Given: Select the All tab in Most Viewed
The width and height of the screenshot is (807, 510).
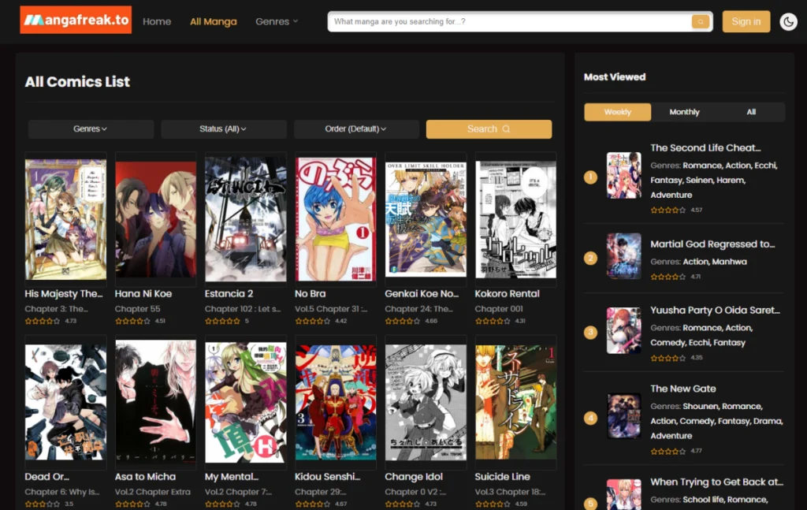Looking at the screenshot, I should [751, 112].
